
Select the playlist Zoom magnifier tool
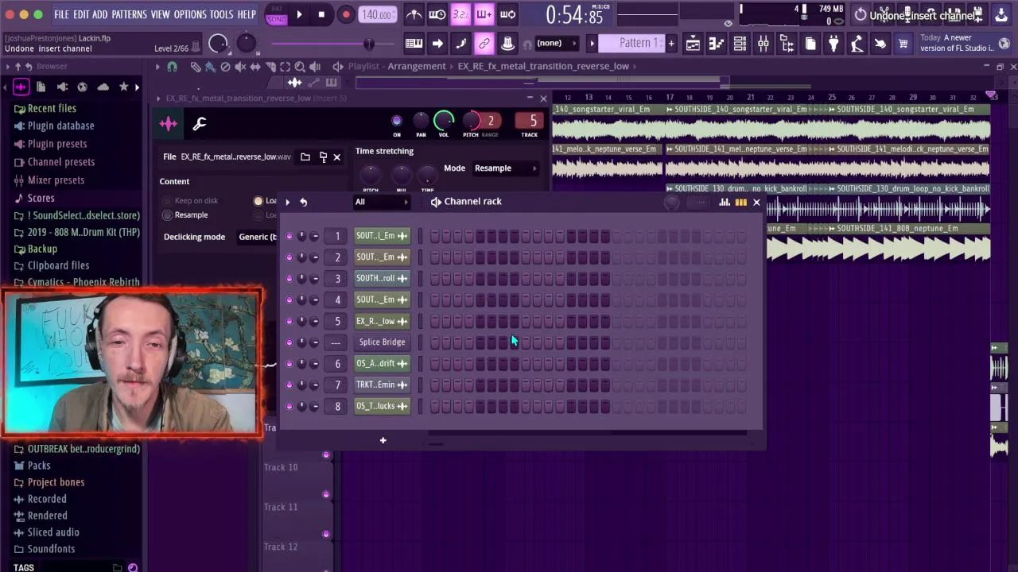tap(300, 67)
